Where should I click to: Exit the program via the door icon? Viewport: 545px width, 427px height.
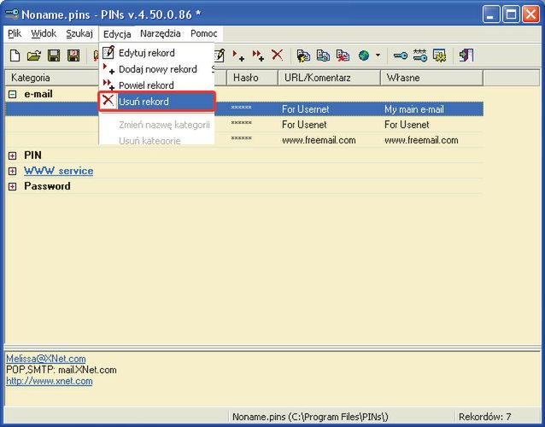pos(466,56)
